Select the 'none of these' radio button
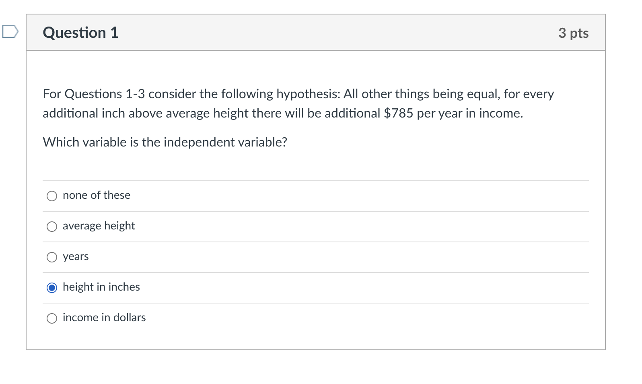The width and height of the screenshot is (642, 384). click(x=52, y=196)
